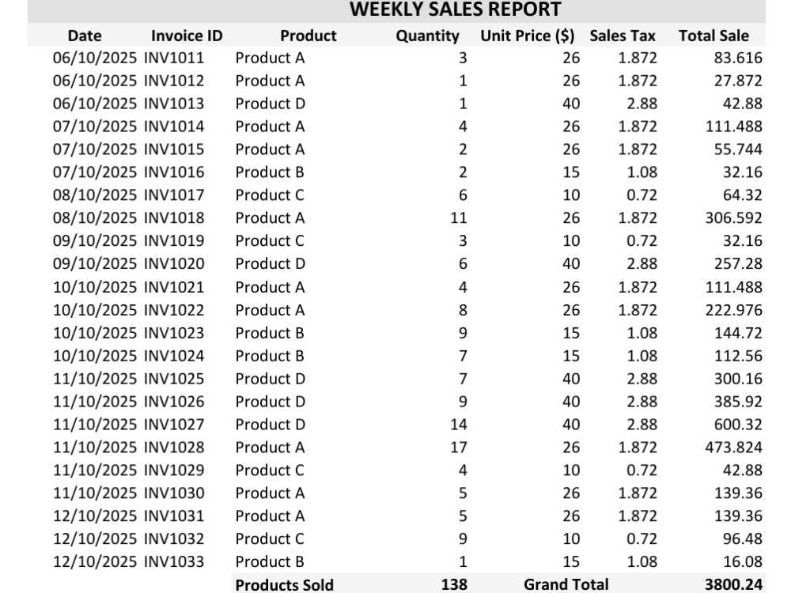This screenshot has height=593, width=791.
Task: Click the Sales Tax column header
Action: pyautogui.click(x=622, y=36)
